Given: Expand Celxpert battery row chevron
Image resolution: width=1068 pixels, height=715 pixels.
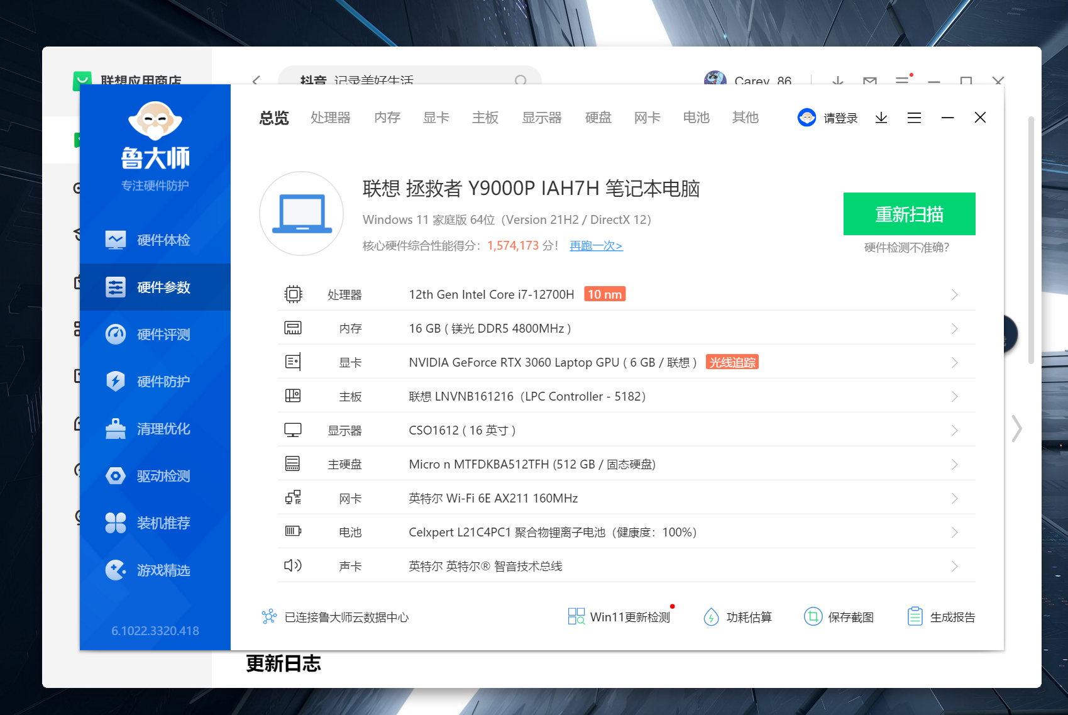Looking at the screenshot, I should coord(954,532).
